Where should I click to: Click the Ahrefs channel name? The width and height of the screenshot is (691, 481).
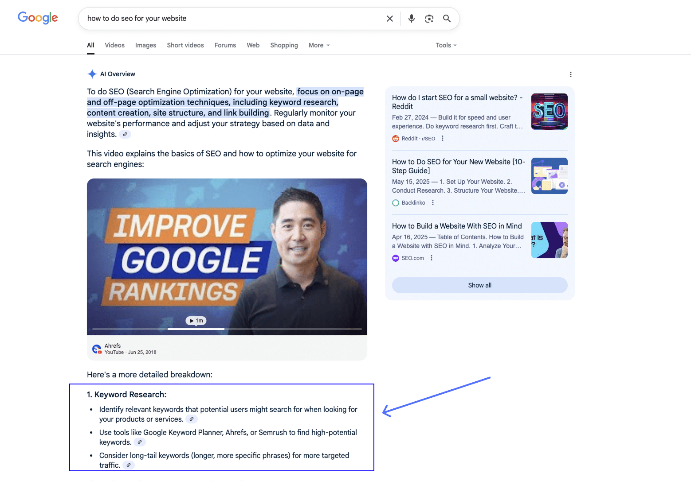[x=113, y=346]
